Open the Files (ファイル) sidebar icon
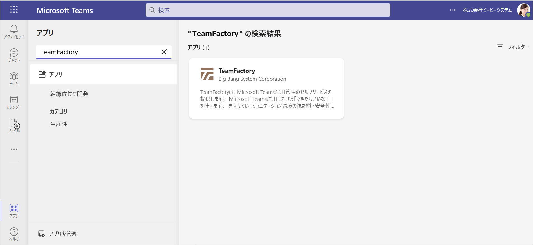 tap(14, 125)
